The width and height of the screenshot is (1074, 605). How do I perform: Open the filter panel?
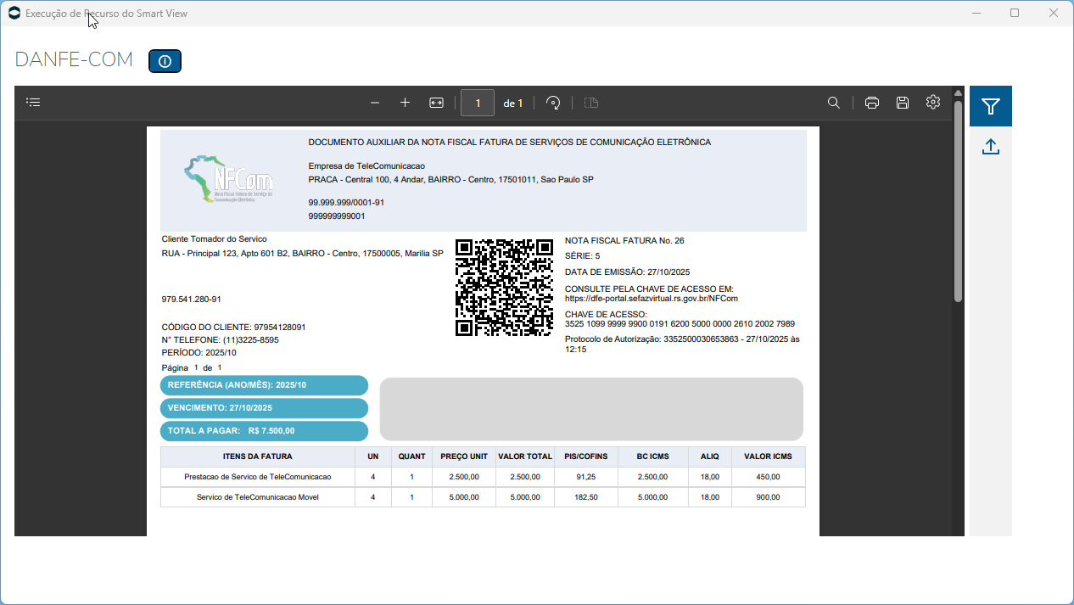(991, 106)
